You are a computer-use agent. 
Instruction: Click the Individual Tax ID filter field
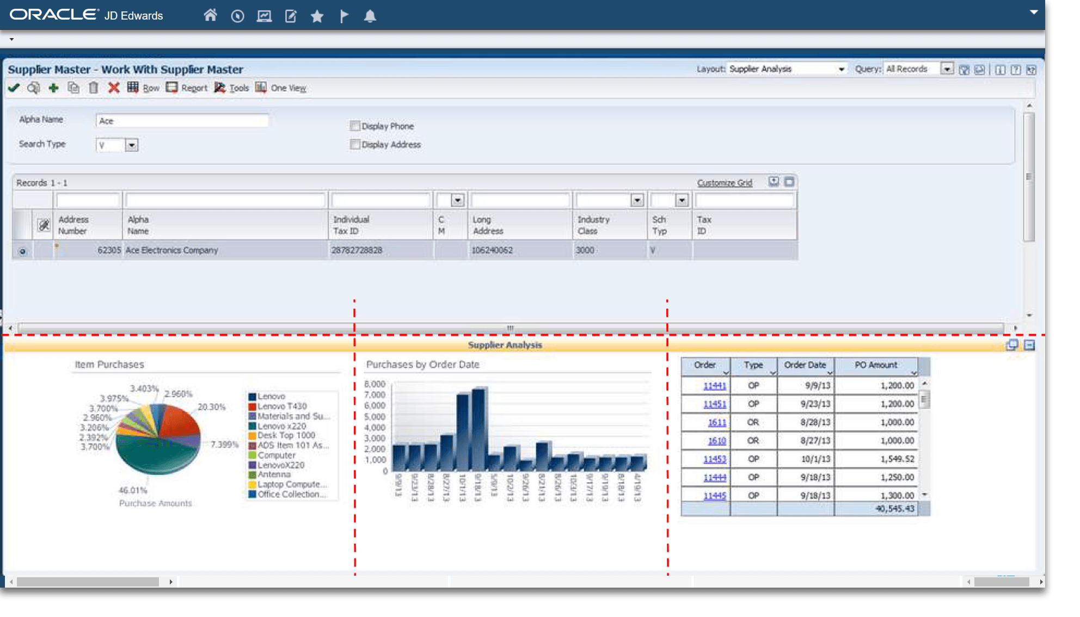tap(381, 201)
